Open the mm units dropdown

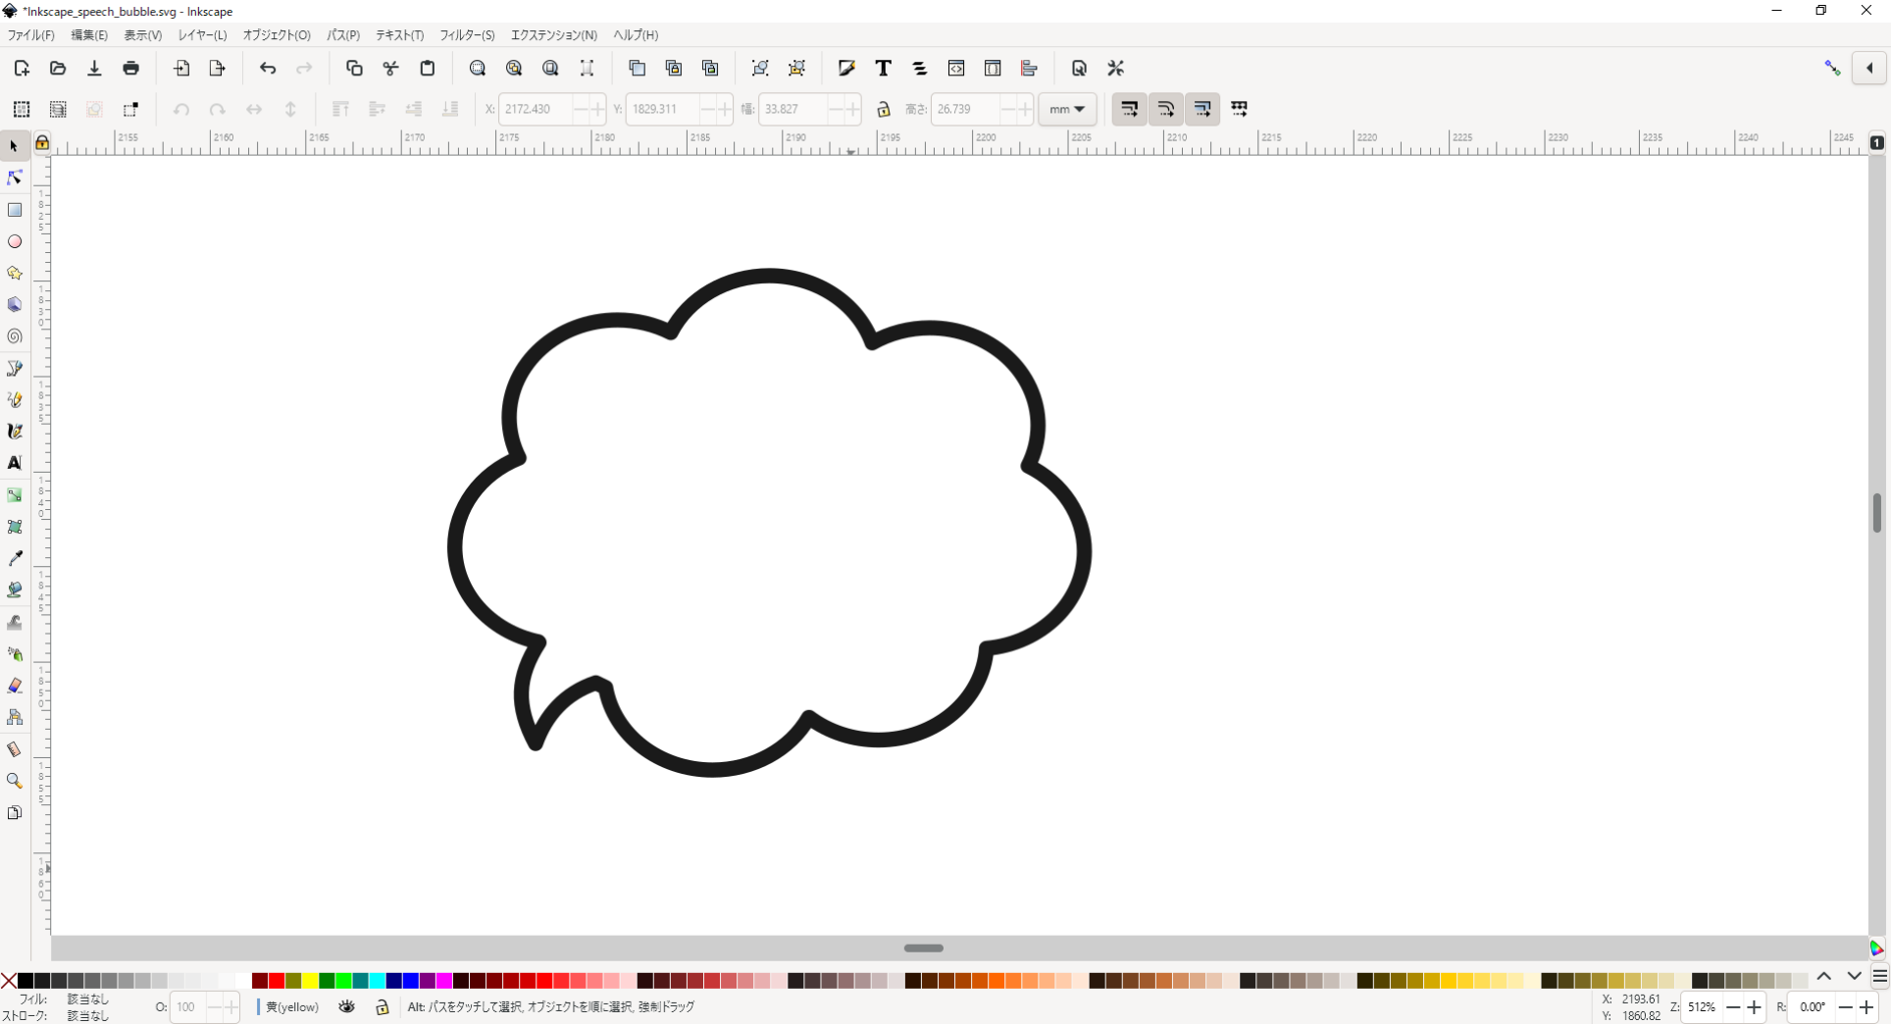pos(1067,109)
